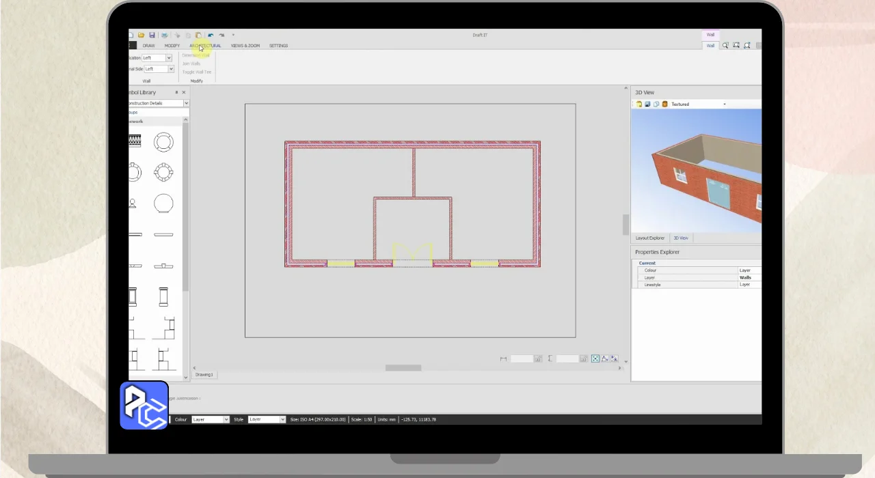The image size is (875, 478).
Task: Open the Textured render mode dropdown
Action: tap(724, 104)
